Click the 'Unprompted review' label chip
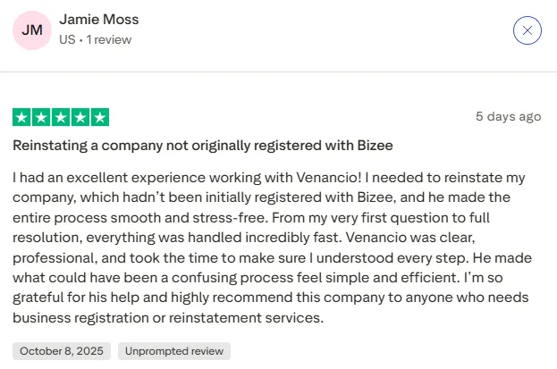 [x=173, y=351]
